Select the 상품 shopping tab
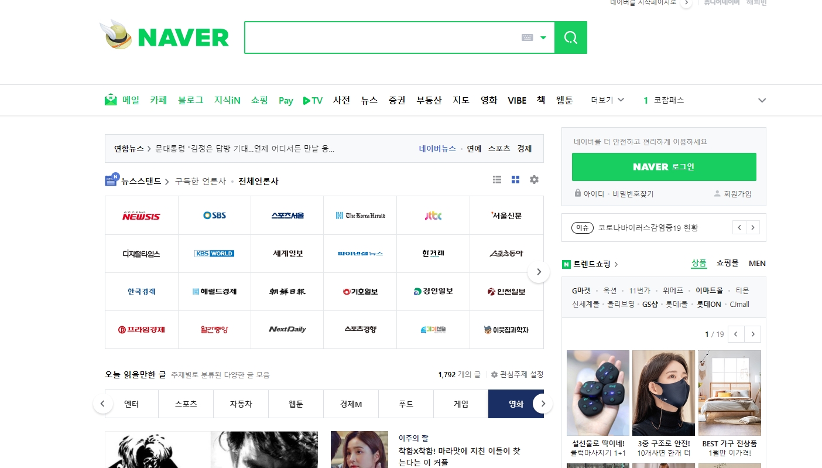This screenshot has width=822, height=468. click(699, 264)
